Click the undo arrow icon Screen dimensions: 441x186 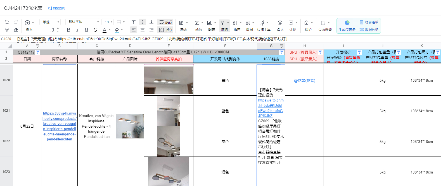[x=7, y=22]
